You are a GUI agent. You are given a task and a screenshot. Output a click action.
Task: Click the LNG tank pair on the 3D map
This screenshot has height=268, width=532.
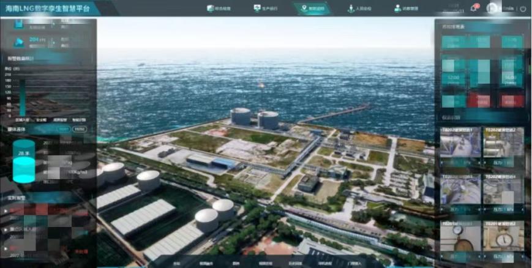pyautogui.click(x=255, y=118)
